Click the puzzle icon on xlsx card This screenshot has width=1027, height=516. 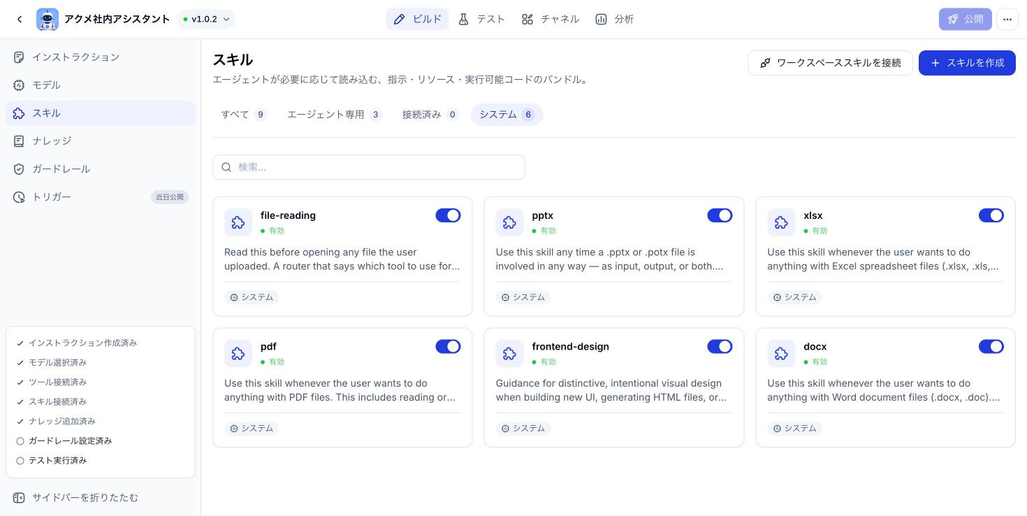(x=781, y=222)
